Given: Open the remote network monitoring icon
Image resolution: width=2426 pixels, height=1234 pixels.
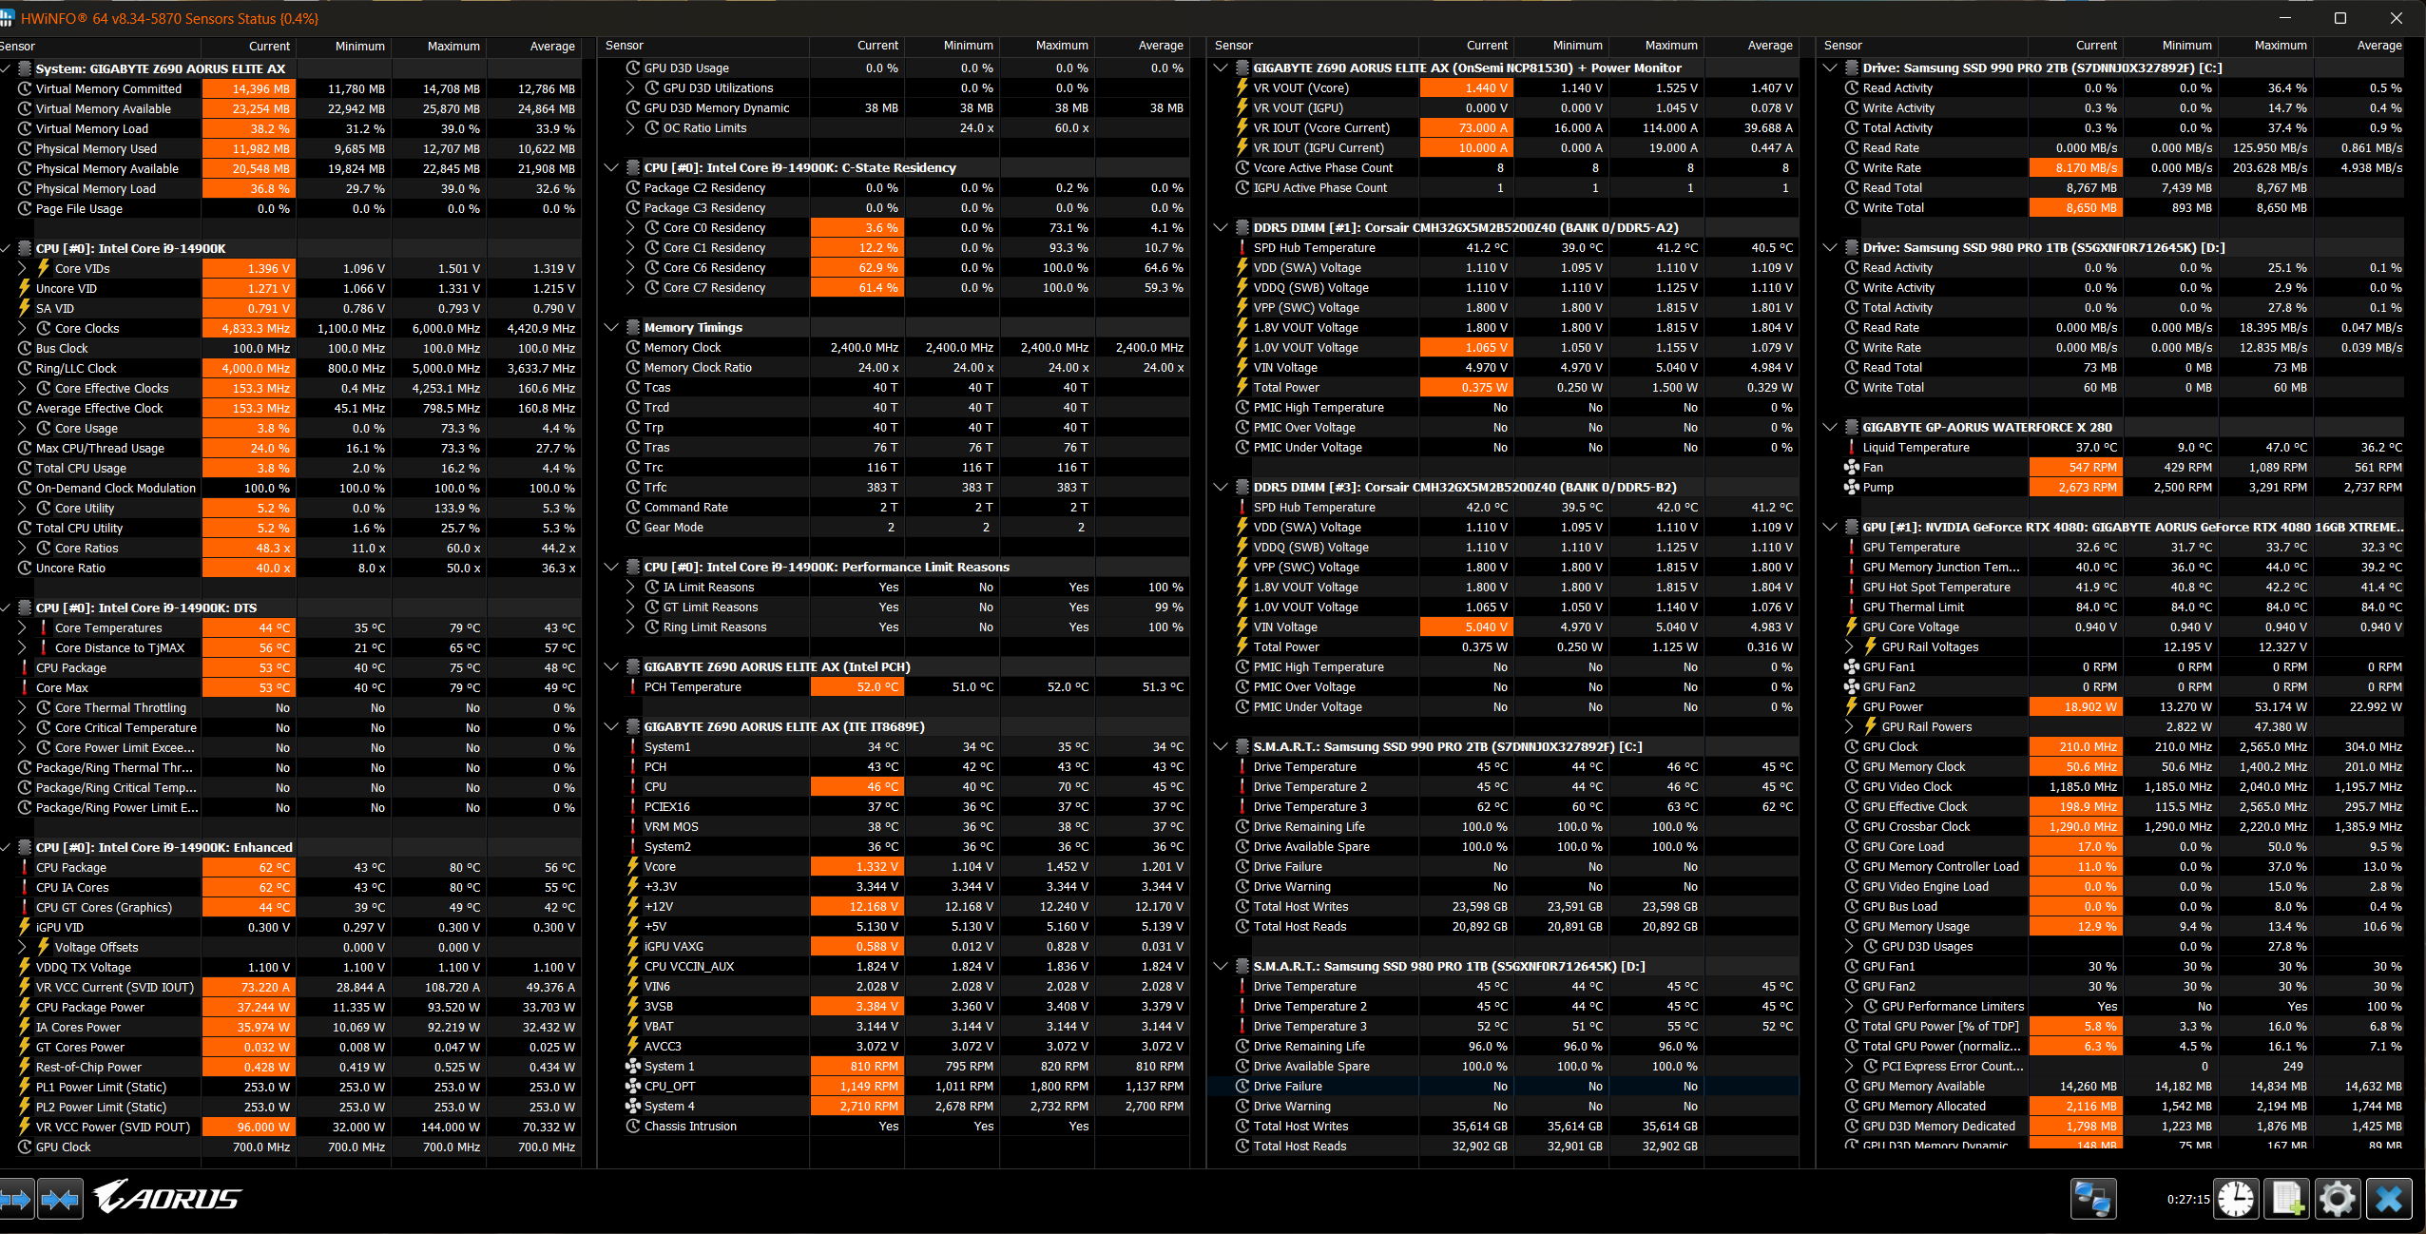Looking at the screenshot, I should (x=2092, y=1199).
